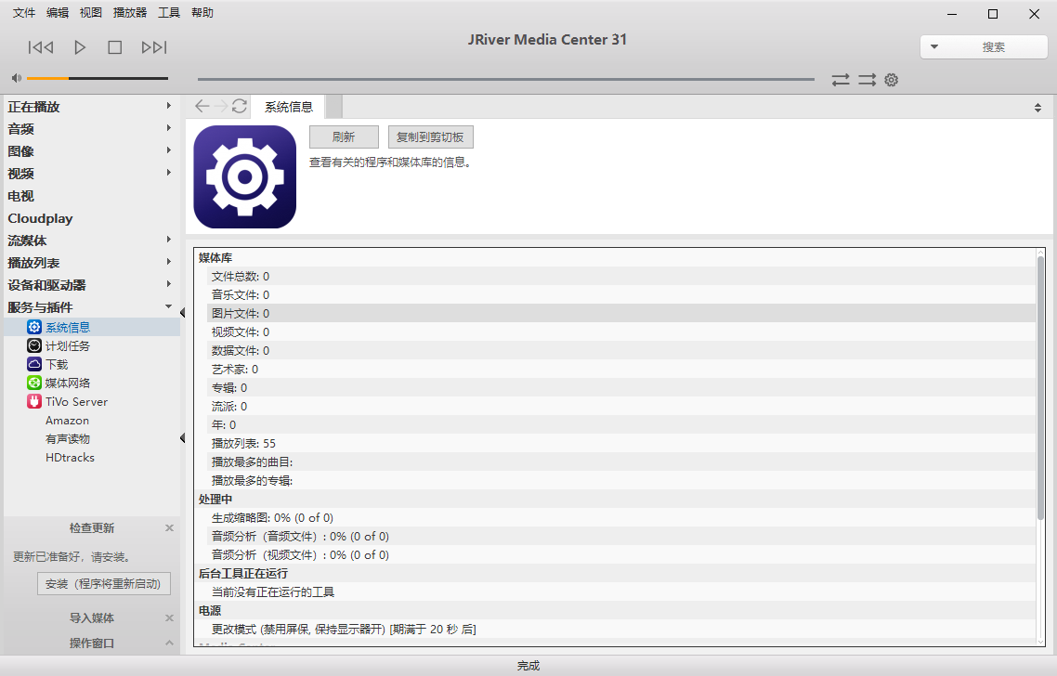Select Cloudplay in the sidebar
Screen dimensions: 1057x676
pyautogui.click(x=40, y=218)
